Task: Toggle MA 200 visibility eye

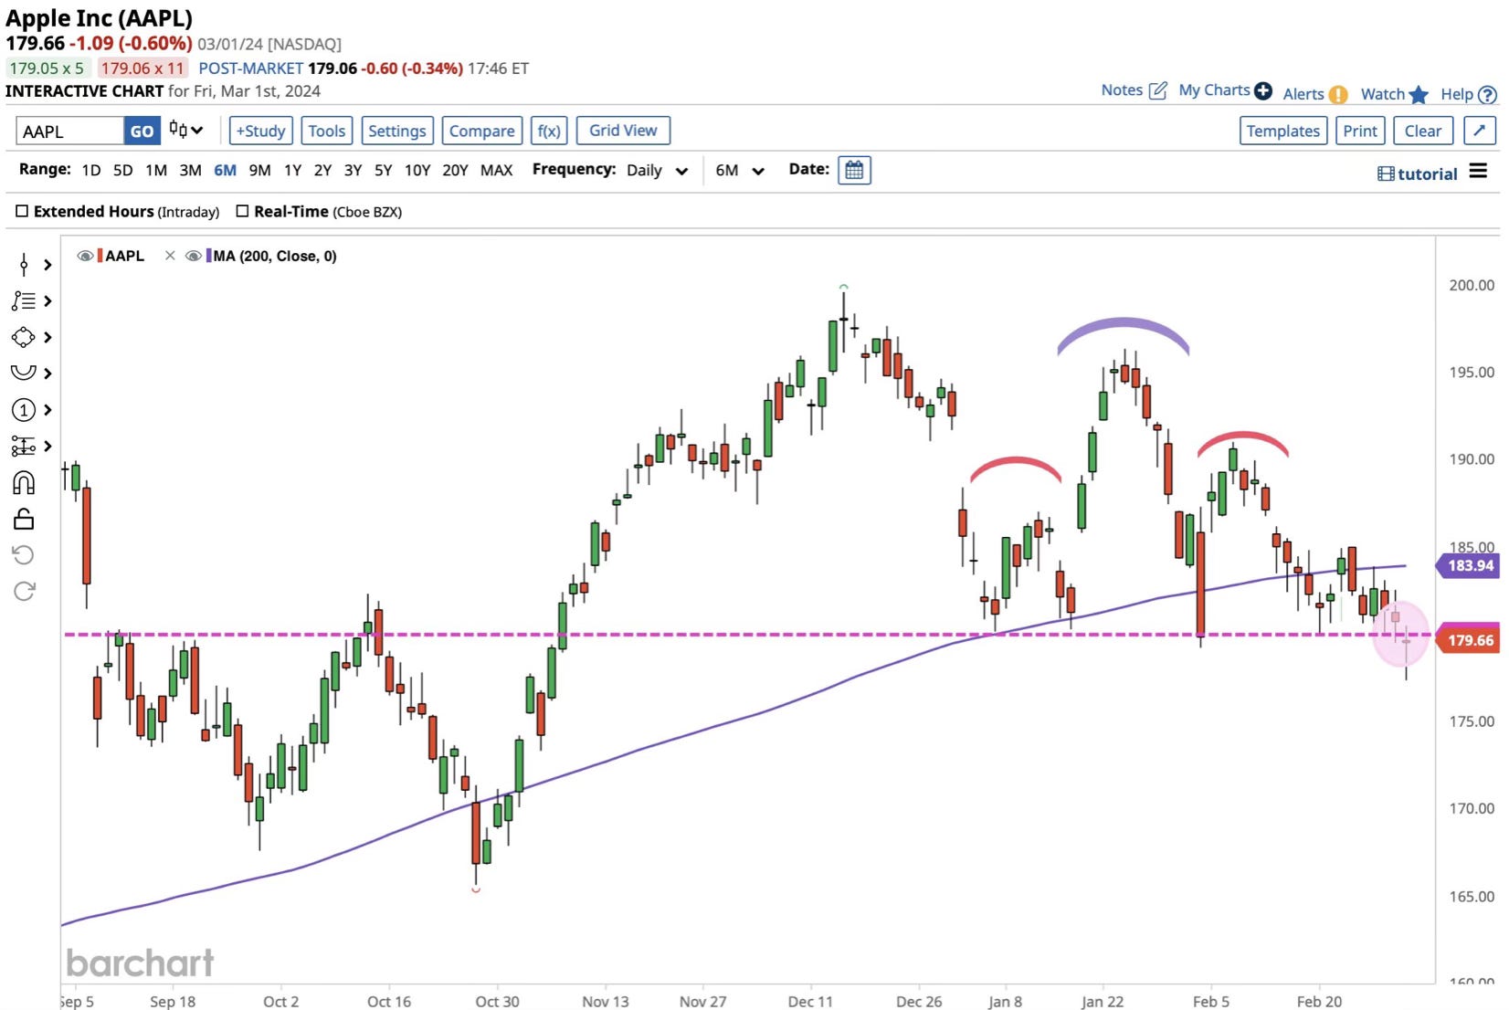Action: (194, 256)
